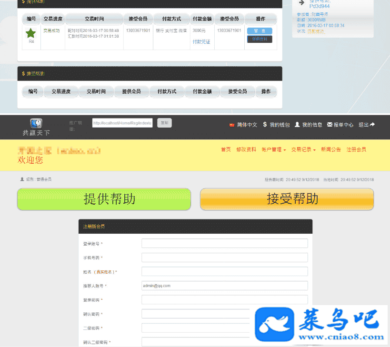Click the green star icon above R4
Viewport: 390px width, 347px height.
[x=31, y=33]
